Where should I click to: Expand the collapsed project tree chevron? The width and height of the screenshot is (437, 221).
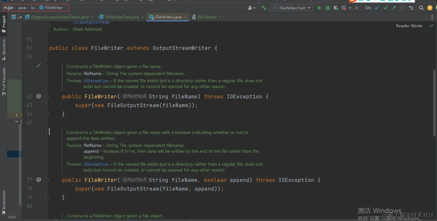click(x=17, y=115)
